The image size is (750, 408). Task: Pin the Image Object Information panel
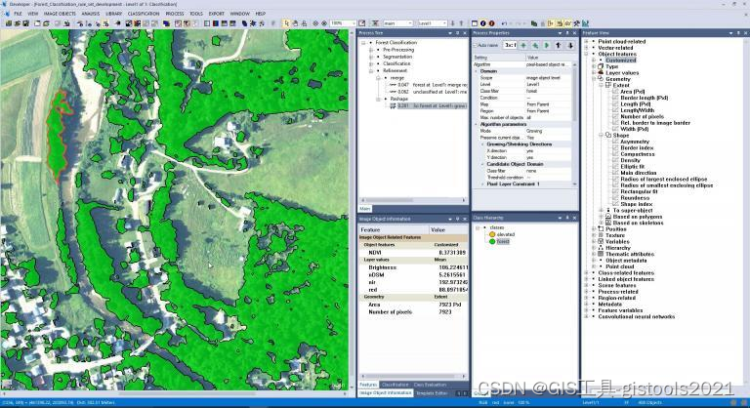[x=457, y=219]
